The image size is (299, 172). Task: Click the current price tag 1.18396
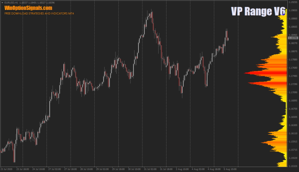(x=293, y=38)
